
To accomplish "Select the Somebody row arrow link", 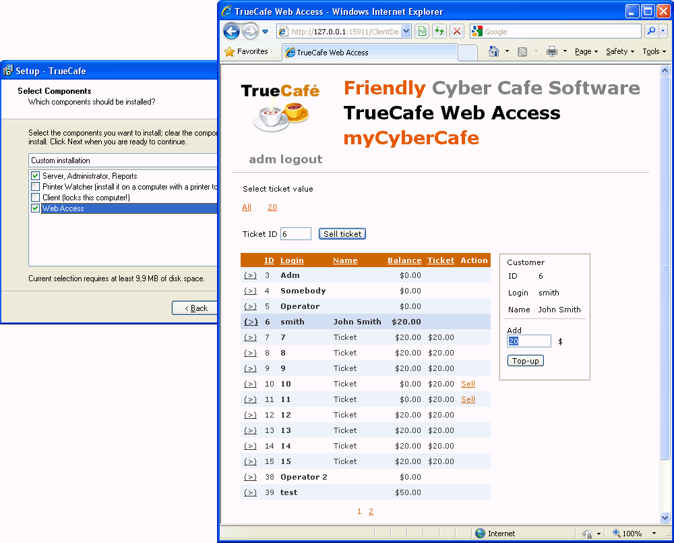I will pos(250,291).
